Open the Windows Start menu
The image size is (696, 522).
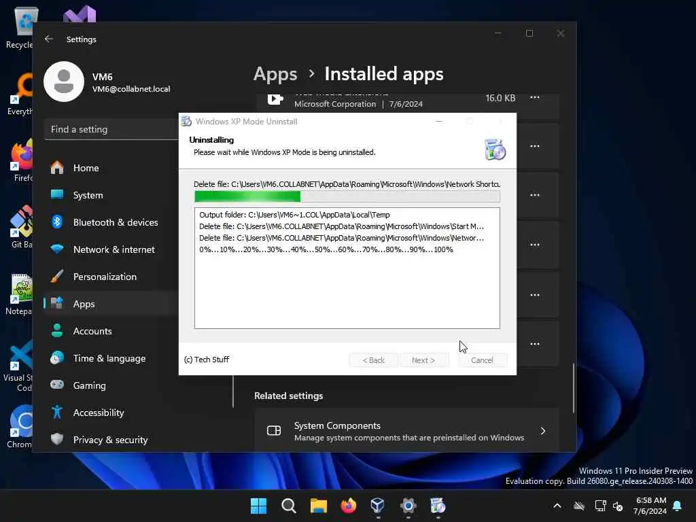(258, 506)
